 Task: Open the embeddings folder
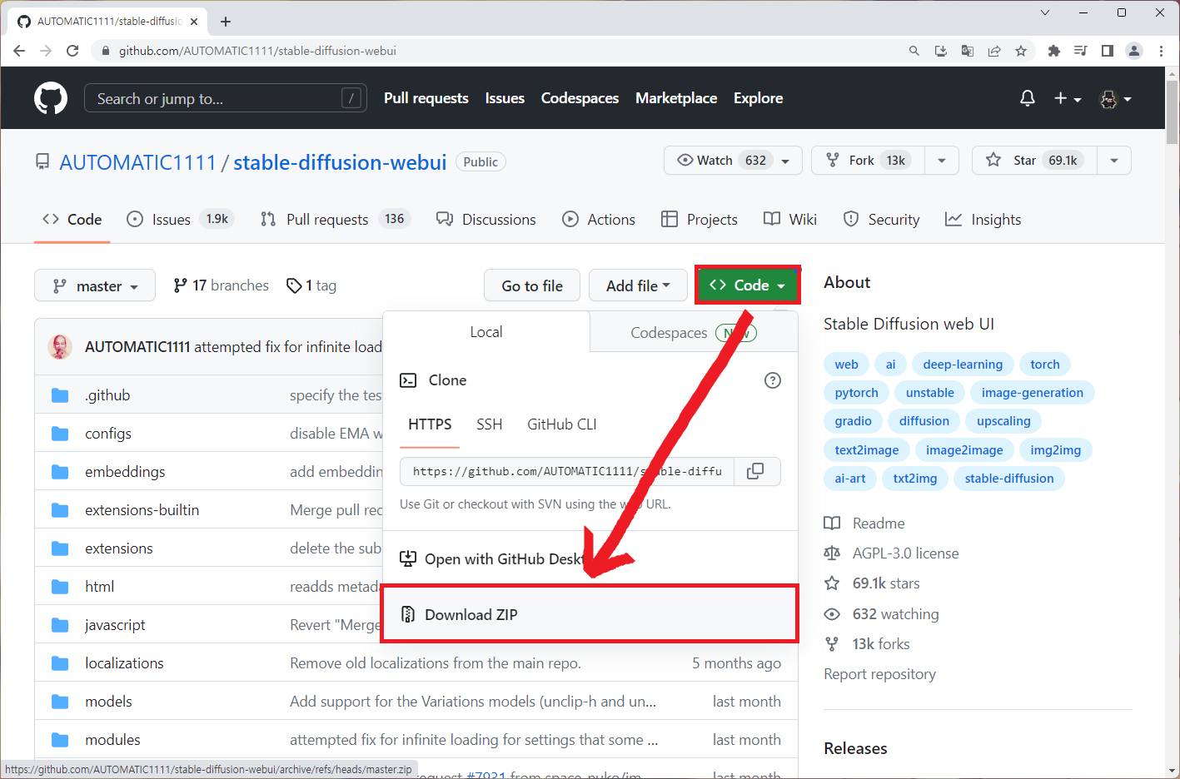point(125,472)
